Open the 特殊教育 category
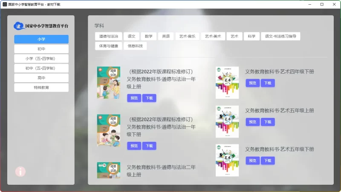 pos(41,88)
